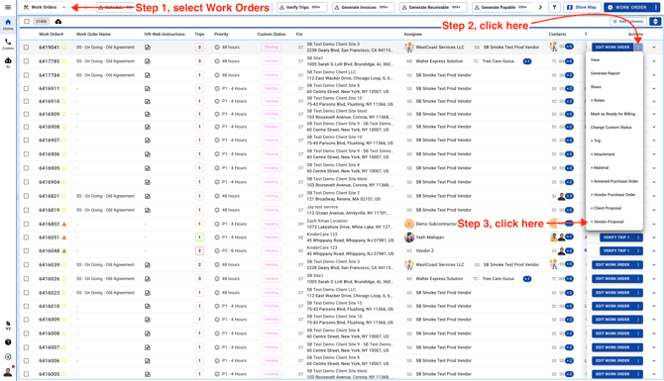Go to Home in the sidebar
The image size is (664, 381).
[x=8, y=24]
